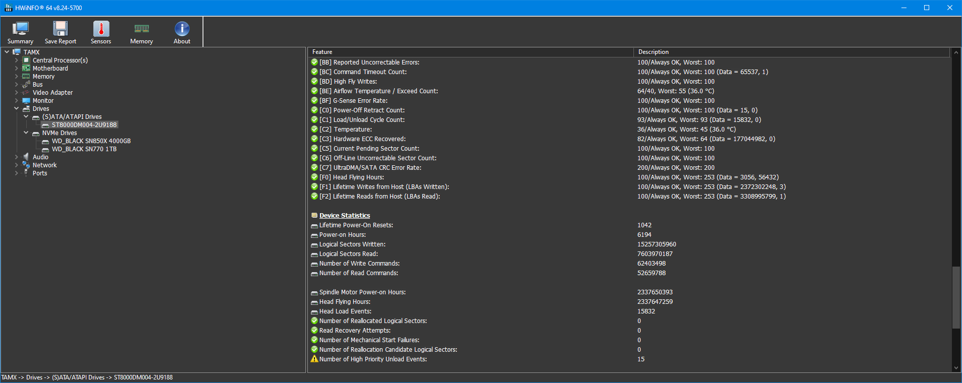Open the Sensors thermometer icon
The width and height of the screenshot is (962, 383).
[x=101, y=29]
